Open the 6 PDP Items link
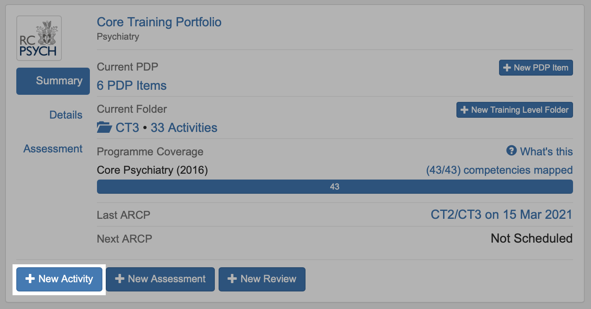The height and width of the screenshot is (309, 591). (x=132, y=86)
